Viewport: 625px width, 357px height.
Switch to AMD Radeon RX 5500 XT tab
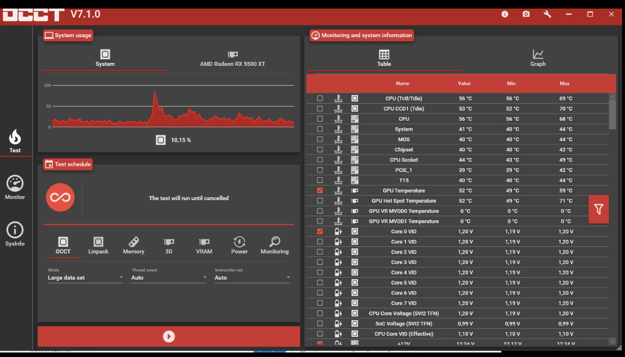(232, 58)
